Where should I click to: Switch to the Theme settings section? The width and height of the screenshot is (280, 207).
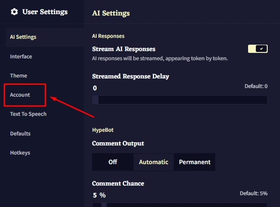(19, 76)
